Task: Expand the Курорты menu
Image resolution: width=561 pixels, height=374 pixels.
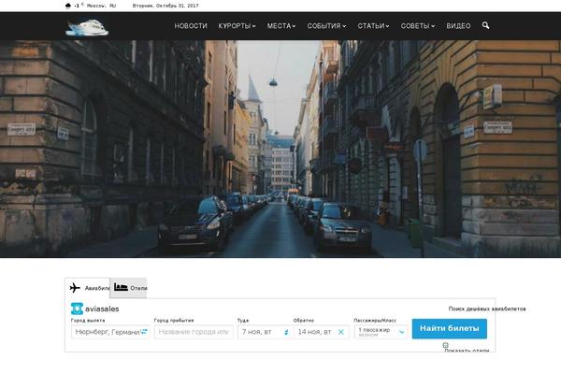Action: tap(237, 26)
